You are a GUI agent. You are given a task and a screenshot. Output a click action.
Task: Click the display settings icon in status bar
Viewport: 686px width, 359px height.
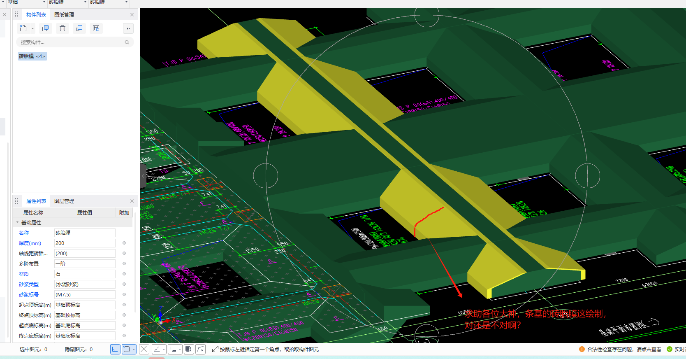188,350
